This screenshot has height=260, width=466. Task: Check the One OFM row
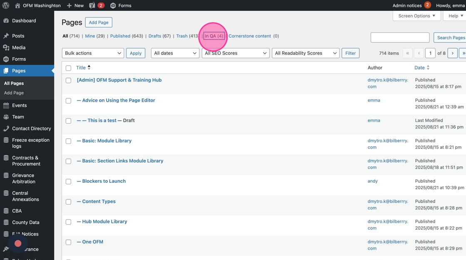[68, 242]
